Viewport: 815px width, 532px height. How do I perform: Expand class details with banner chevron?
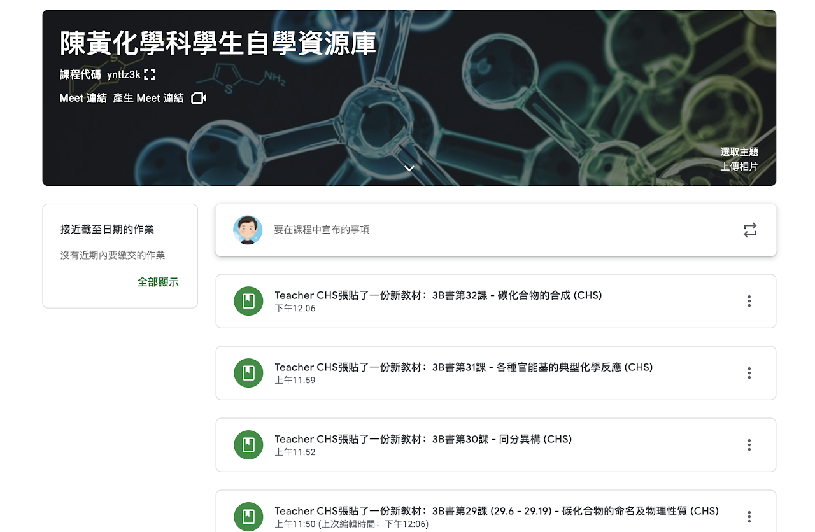pos(409,169)
